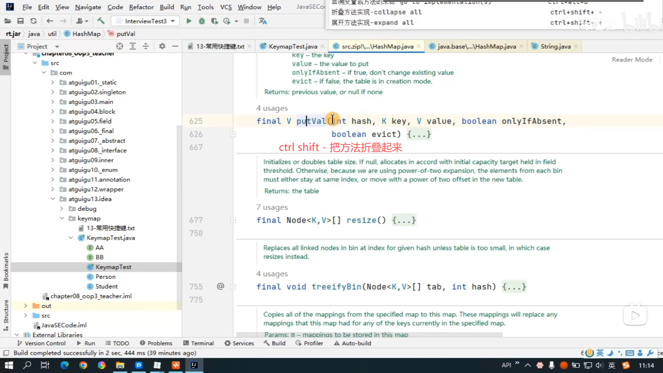Open the Refactor menu

tap(141, 7)
